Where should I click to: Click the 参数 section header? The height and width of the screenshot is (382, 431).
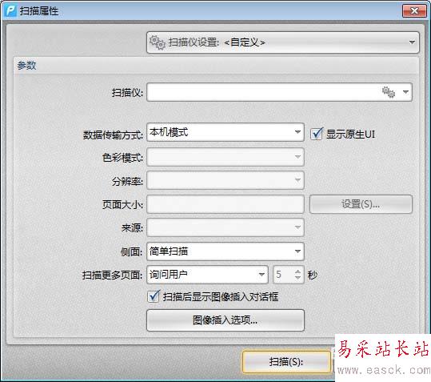26,66
